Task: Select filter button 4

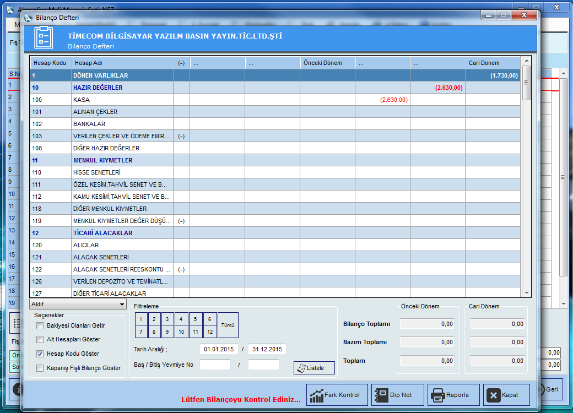Action: click(181, 319)
